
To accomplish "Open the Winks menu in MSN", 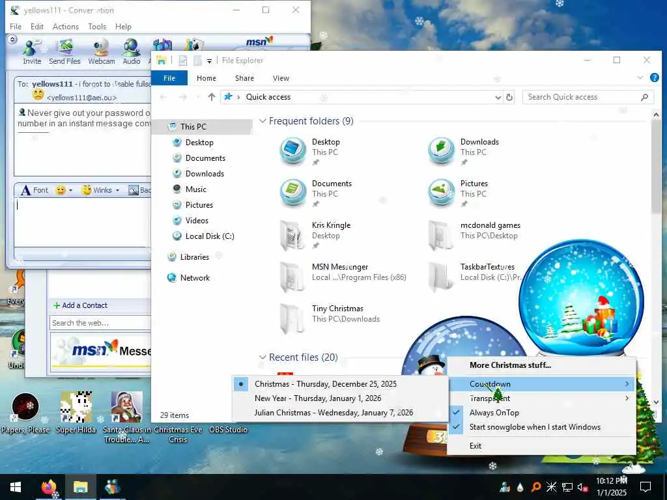I will (x=97, y=190).
